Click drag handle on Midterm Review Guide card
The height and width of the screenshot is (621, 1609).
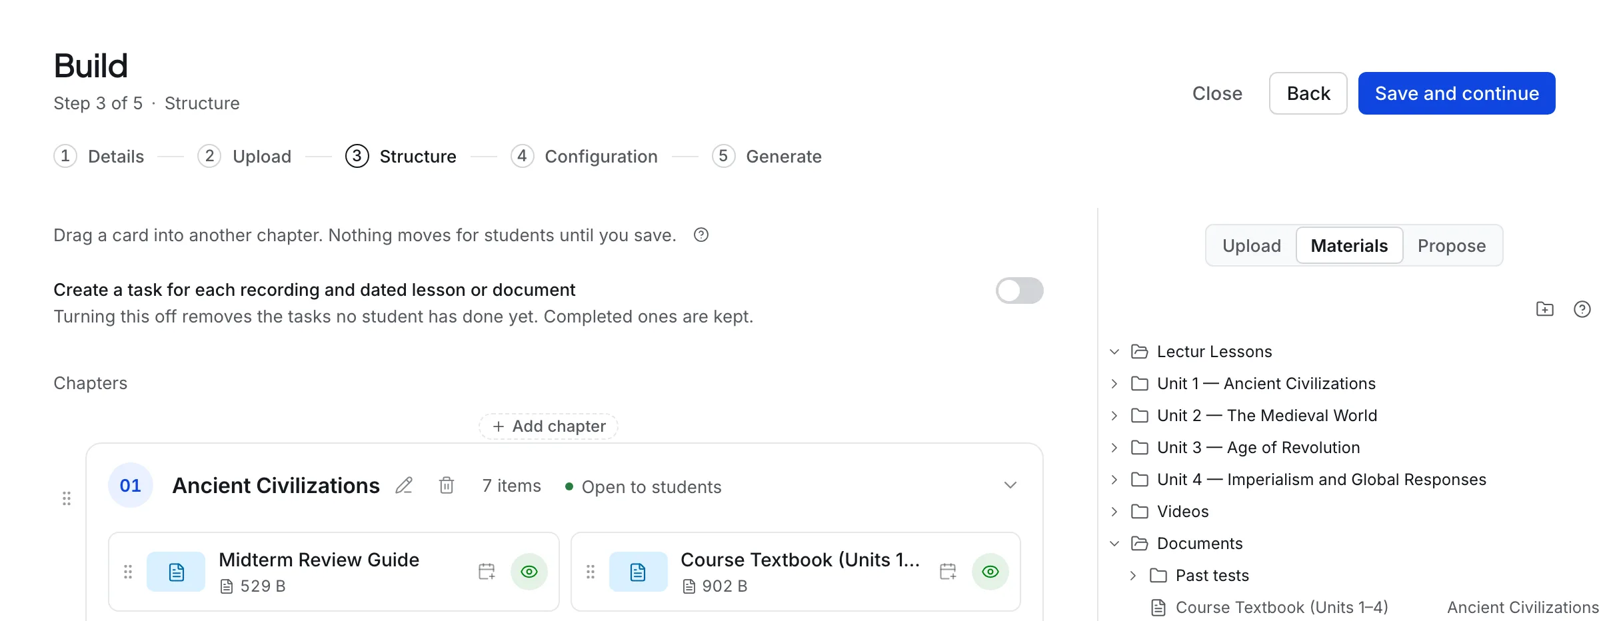128,572
